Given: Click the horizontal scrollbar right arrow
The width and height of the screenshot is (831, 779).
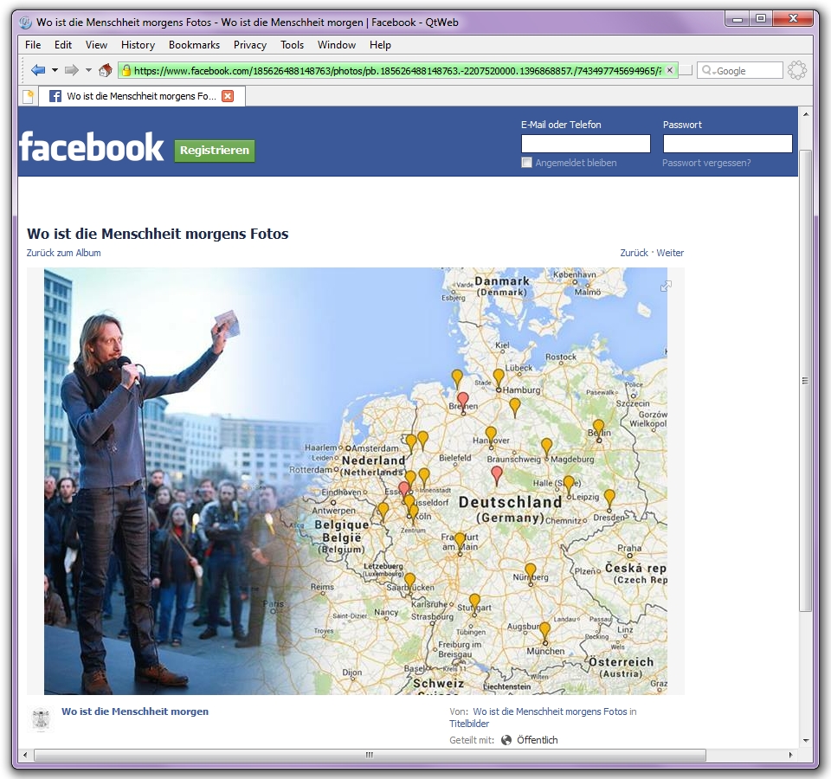Looking at the screenshot, I should (790, 755).
